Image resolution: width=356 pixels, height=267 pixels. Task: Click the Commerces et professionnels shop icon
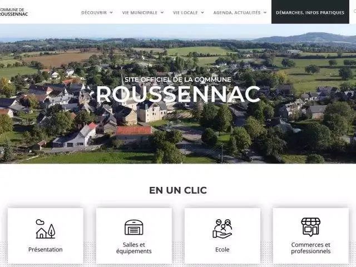pyautogui.click(x=311, y=227)
